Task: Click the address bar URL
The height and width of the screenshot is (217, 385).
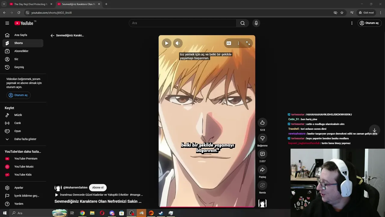Action: 51,13
